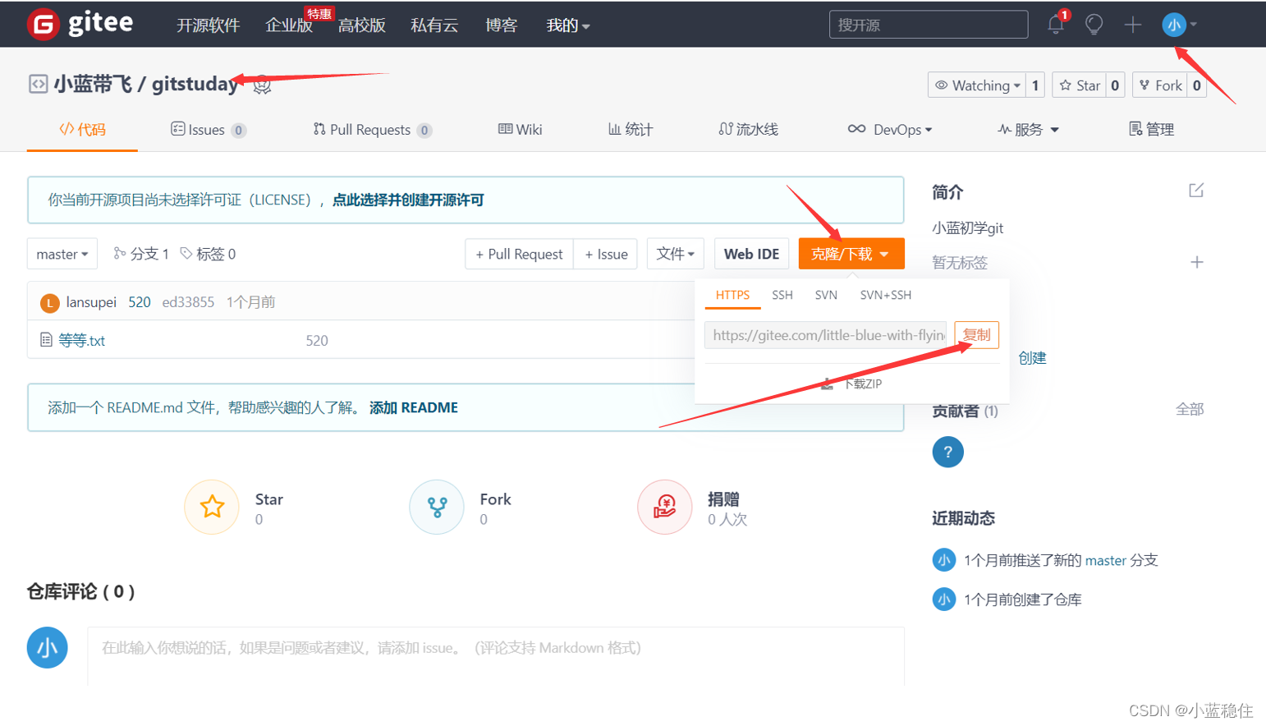Click the Gitee logo
Screen dimensions: 1266x726
point(80,24)
